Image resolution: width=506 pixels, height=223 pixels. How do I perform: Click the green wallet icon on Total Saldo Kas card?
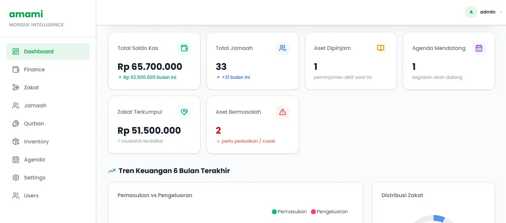click(184, 48)
